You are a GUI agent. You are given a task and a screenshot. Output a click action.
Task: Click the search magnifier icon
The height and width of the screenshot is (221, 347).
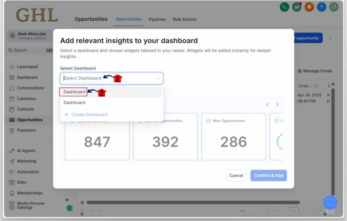(11, 50)
